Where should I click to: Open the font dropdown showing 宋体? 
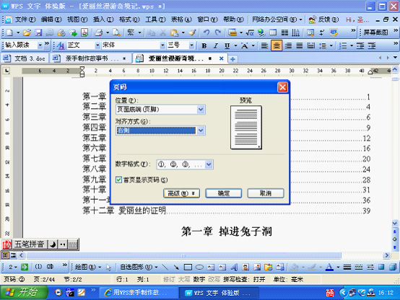click(x=162, y=45)
